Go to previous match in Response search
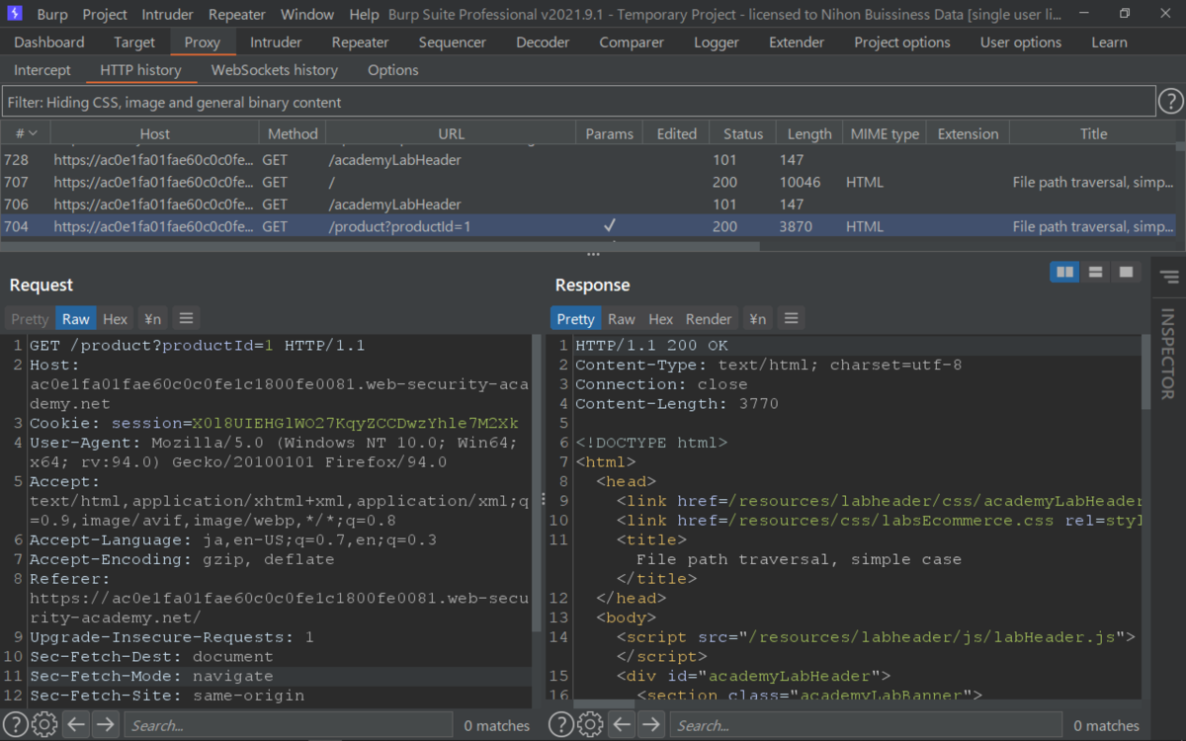The width and height of the screenshot is (1186, 741). tap(621, 725)
